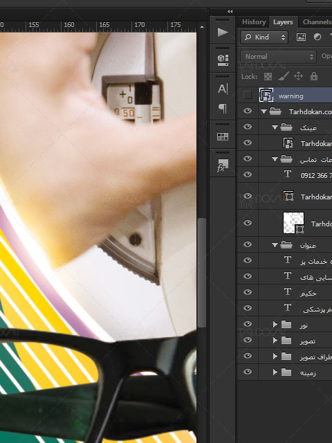The height and width of the screenshot is (443, 332).
Task: Hide the عینک group eye icon
Action: [248, 127]
